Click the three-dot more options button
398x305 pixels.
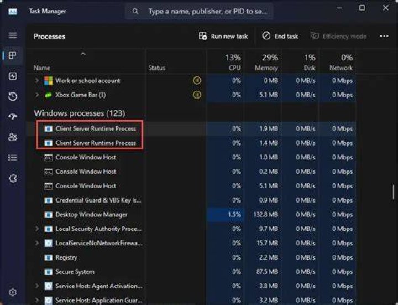384,37
